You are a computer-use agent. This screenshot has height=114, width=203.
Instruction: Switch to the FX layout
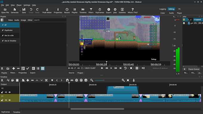point(179,9)
